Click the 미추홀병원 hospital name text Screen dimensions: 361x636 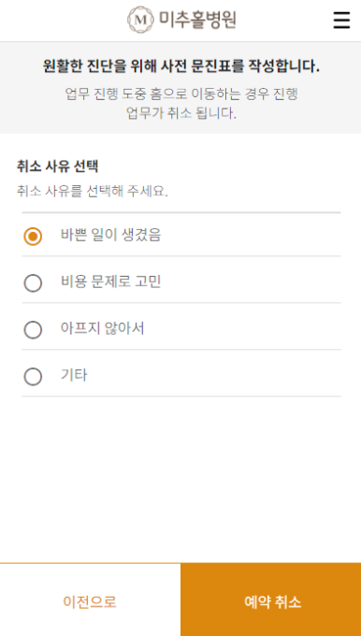(197, 20)
